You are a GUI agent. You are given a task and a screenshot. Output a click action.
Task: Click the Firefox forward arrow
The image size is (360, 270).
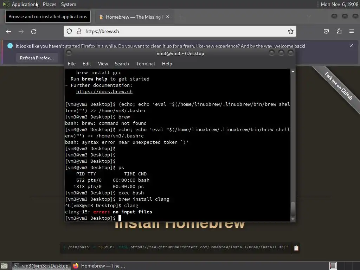pyautogui.click(x=21, y=31)
